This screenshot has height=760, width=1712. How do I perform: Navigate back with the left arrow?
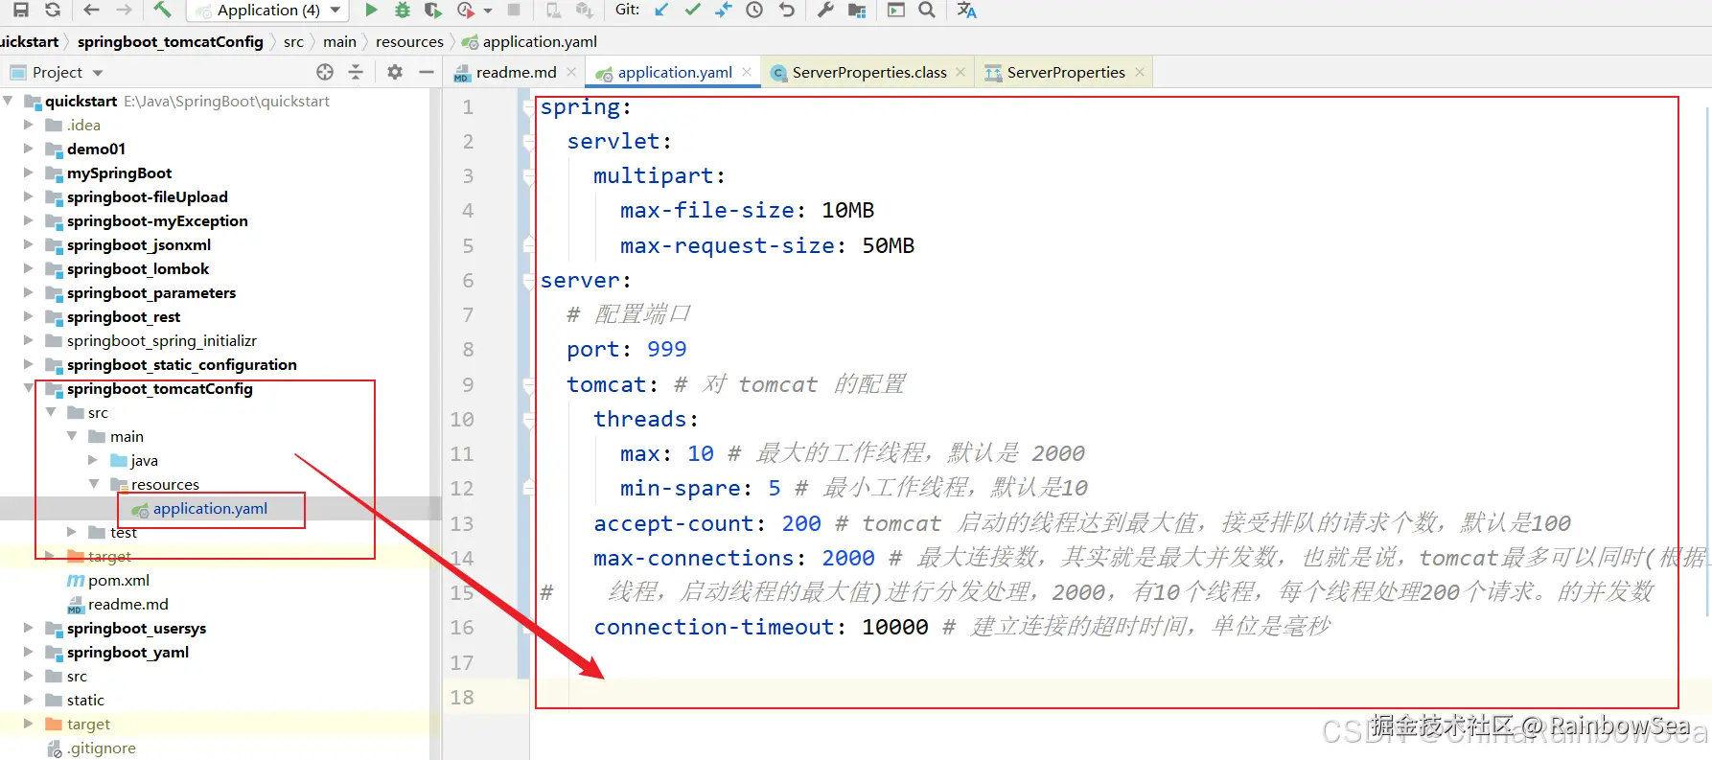91,10
